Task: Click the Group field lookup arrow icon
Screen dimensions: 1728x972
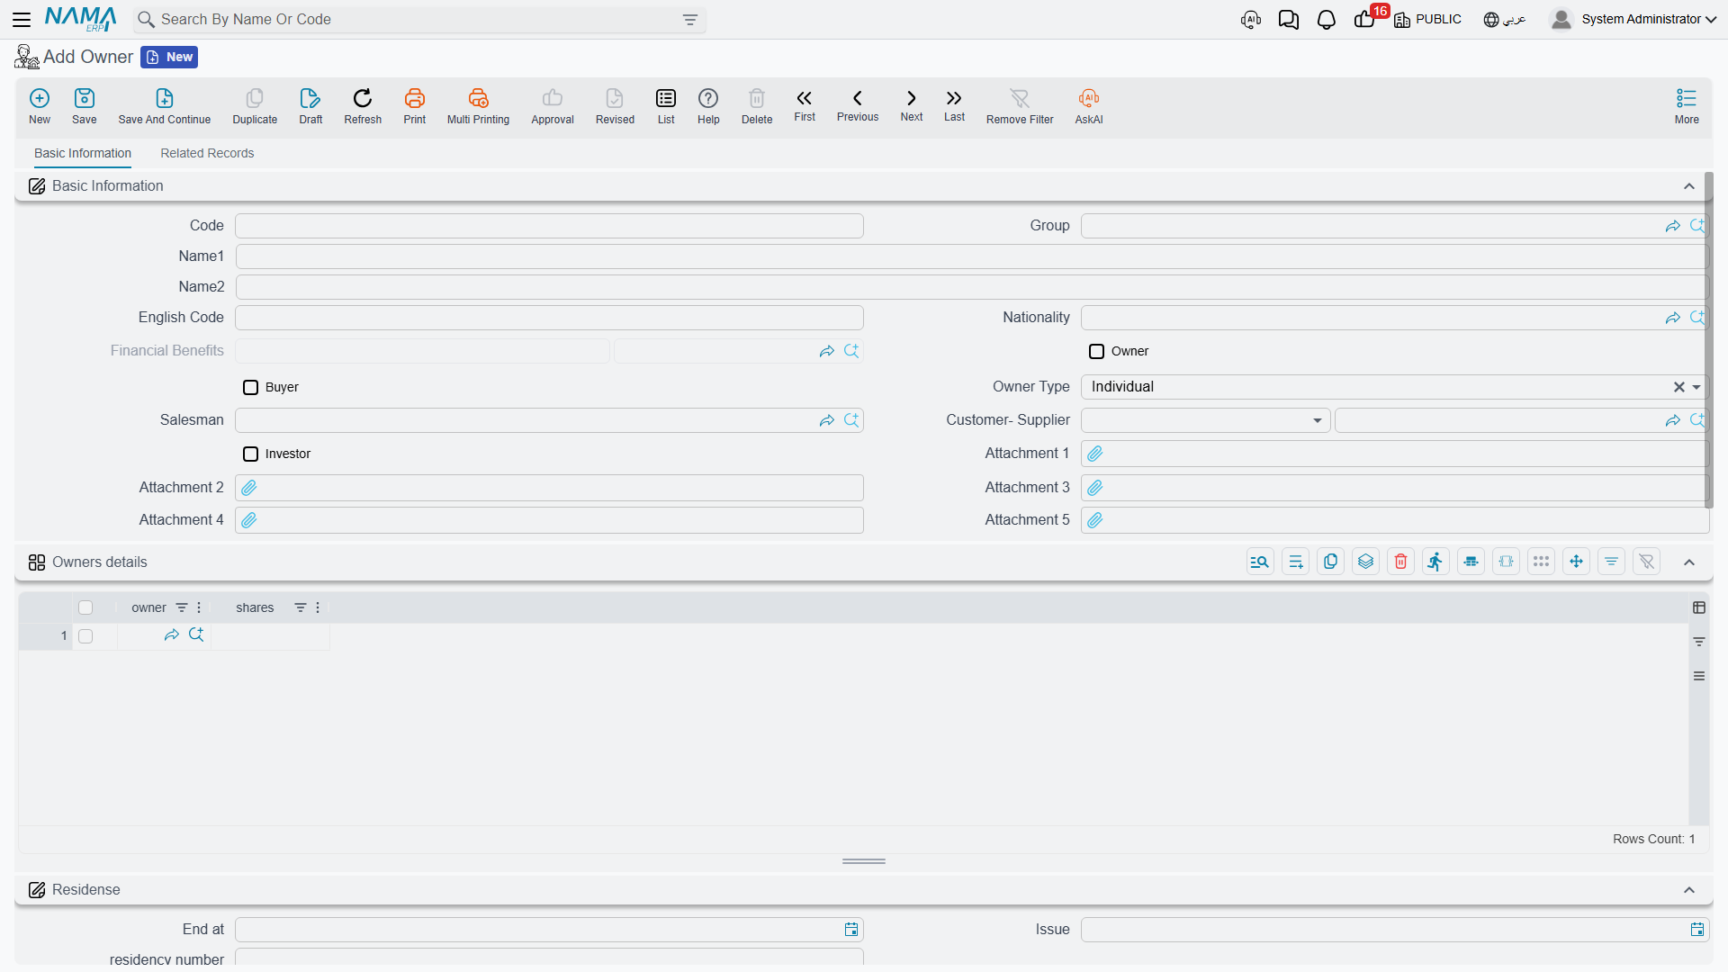Action: click(1672, 226)
